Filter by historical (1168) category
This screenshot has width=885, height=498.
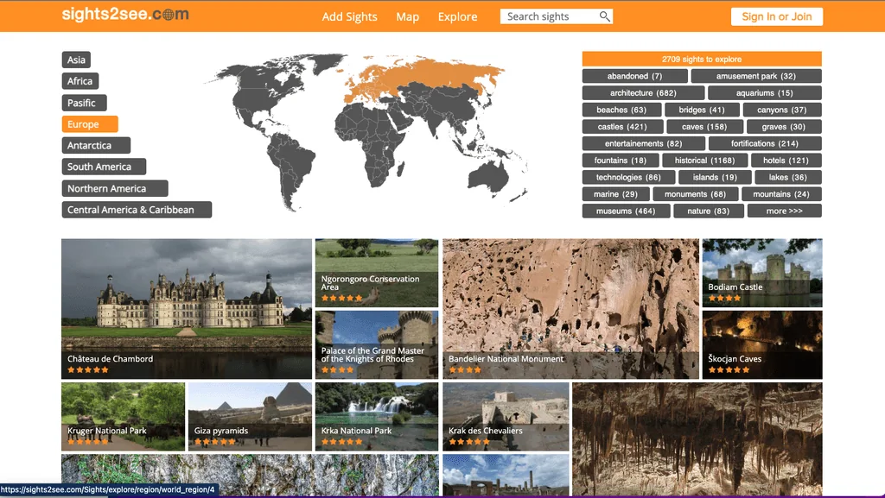pos(705,161)
